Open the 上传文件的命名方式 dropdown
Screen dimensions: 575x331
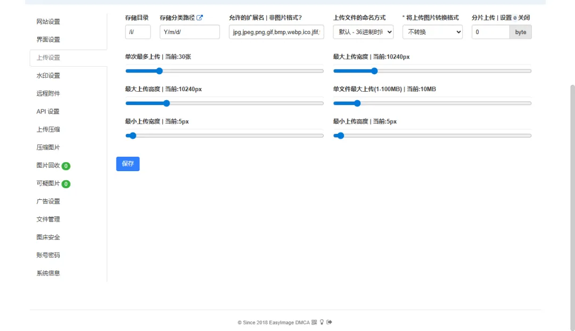point(363,32)
